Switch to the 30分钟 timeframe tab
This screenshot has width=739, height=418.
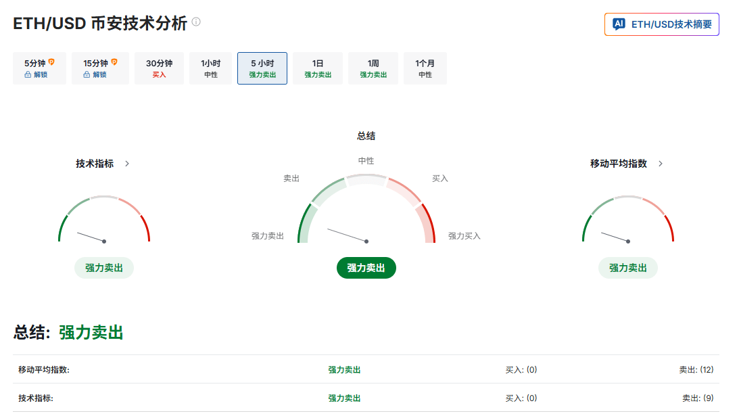point(160,68)
